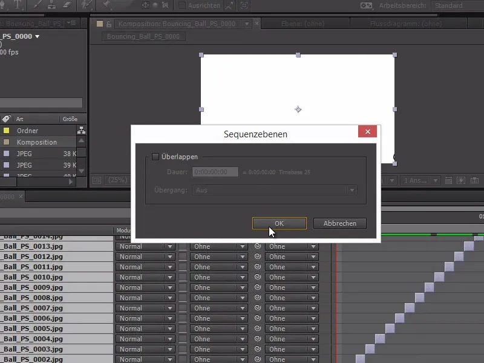The height and width of the screenshot is (363, 484).
Task: Select the Puppet Pin tool
Action: [x=106, y=5]
